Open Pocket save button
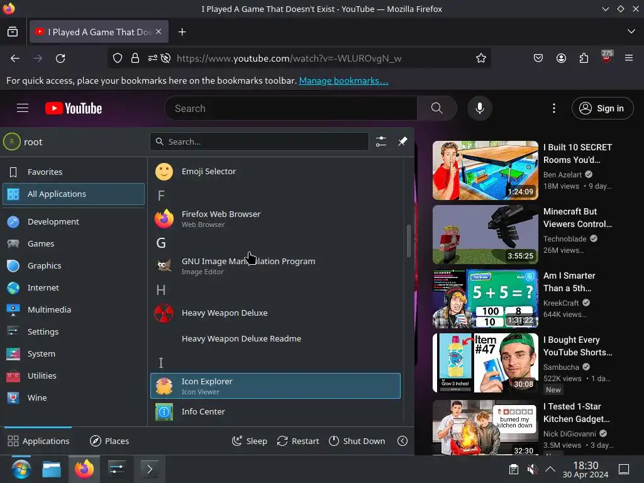 click(538, 58)
